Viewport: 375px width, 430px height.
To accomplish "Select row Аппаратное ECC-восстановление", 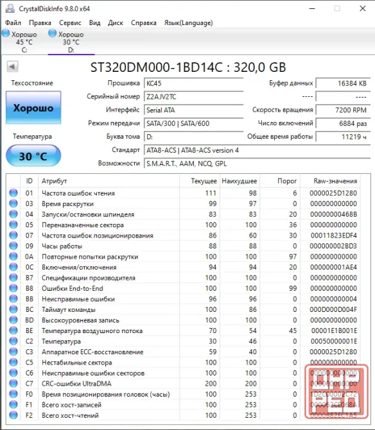I will pyautogui.click(x=183, y=352).
